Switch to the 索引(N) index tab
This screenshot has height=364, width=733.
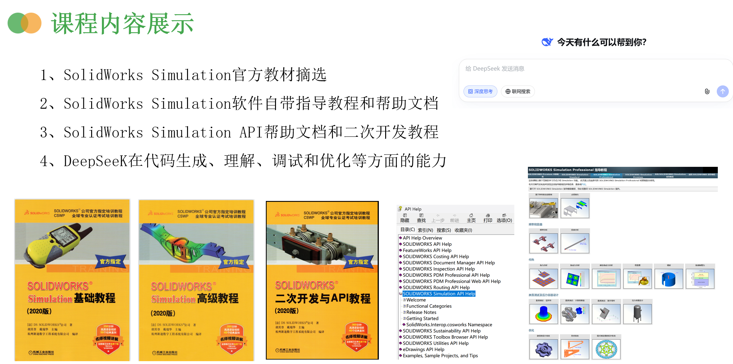[x=425, y=230]
